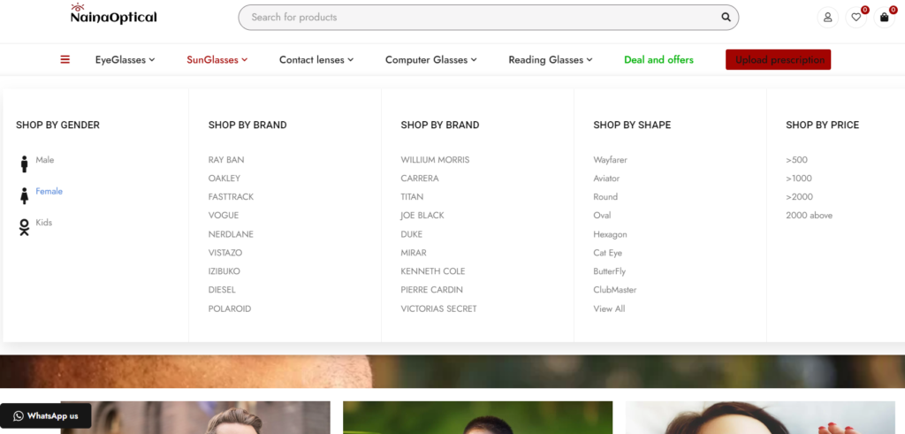Click the Upload prescription button

[x=778, y=60]
